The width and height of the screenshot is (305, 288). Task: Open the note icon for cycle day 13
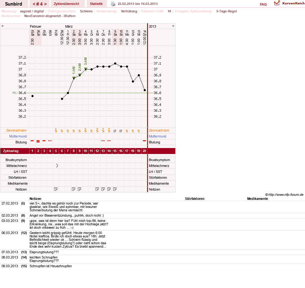[103, 189]
